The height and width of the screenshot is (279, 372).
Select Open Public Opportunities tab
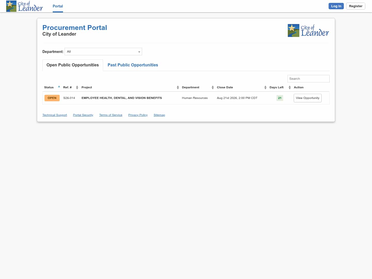pyautogui.click(x=73, y=65)
